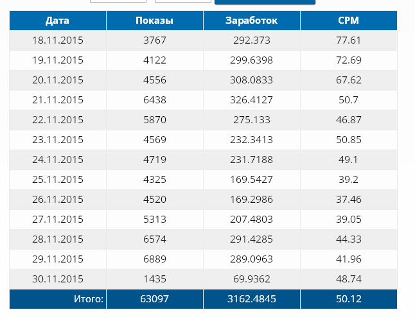Select the 25.11.2015 date cell

[x=58, y=180]
